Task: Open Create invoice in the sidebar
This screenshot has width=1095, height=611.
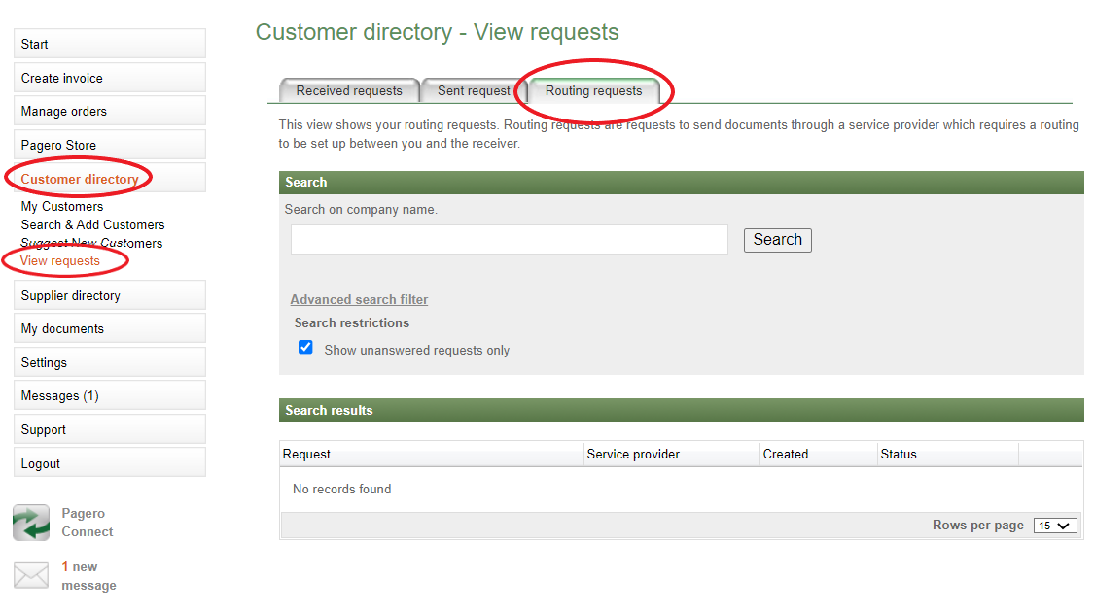Action: click(x=110, y=78)
